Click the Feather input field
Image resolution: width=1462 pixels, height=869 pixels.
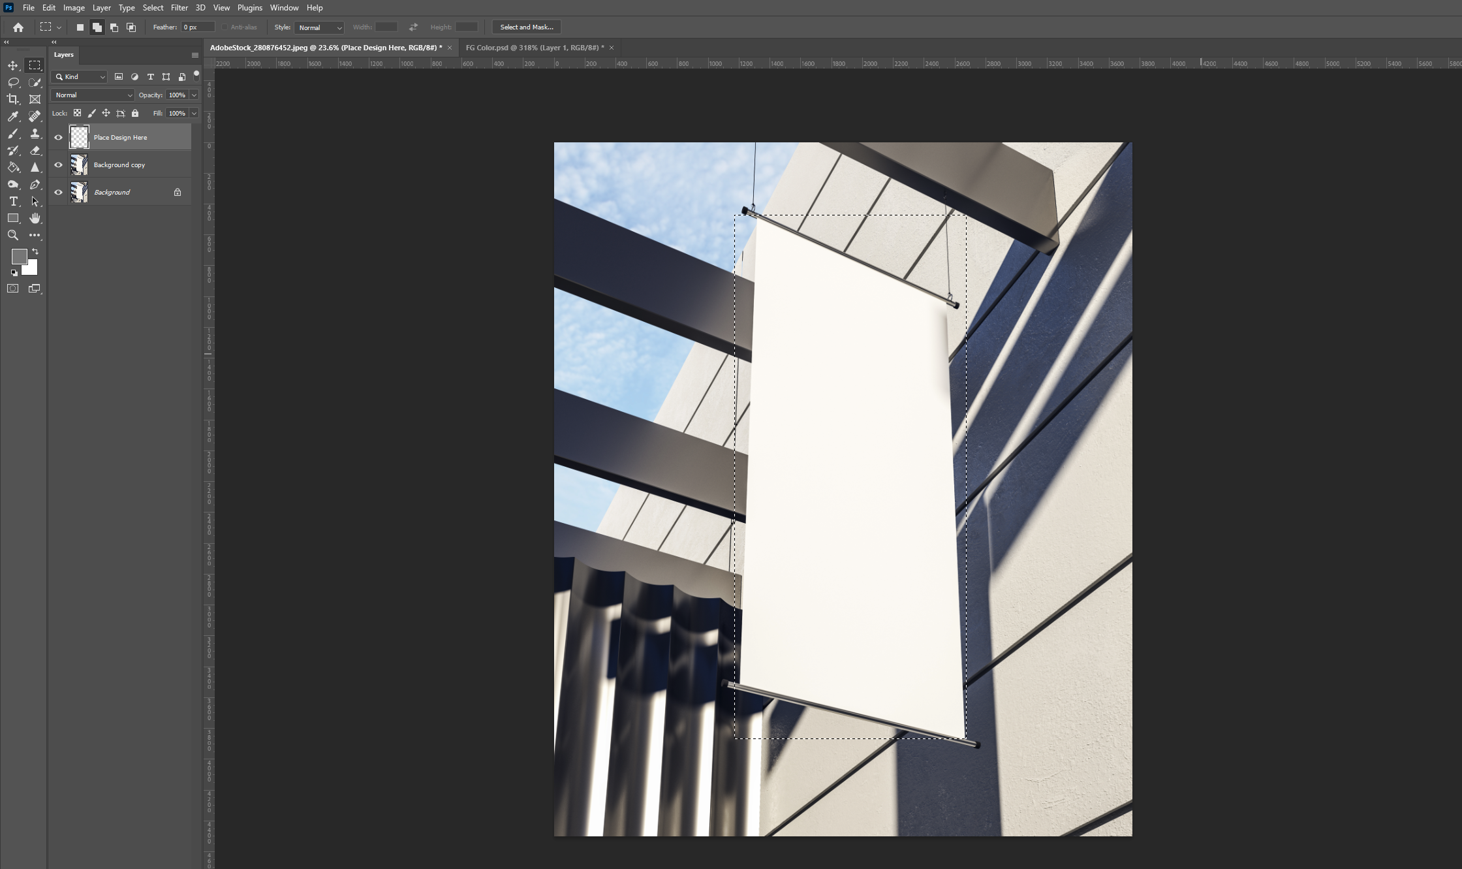(197, 27)
